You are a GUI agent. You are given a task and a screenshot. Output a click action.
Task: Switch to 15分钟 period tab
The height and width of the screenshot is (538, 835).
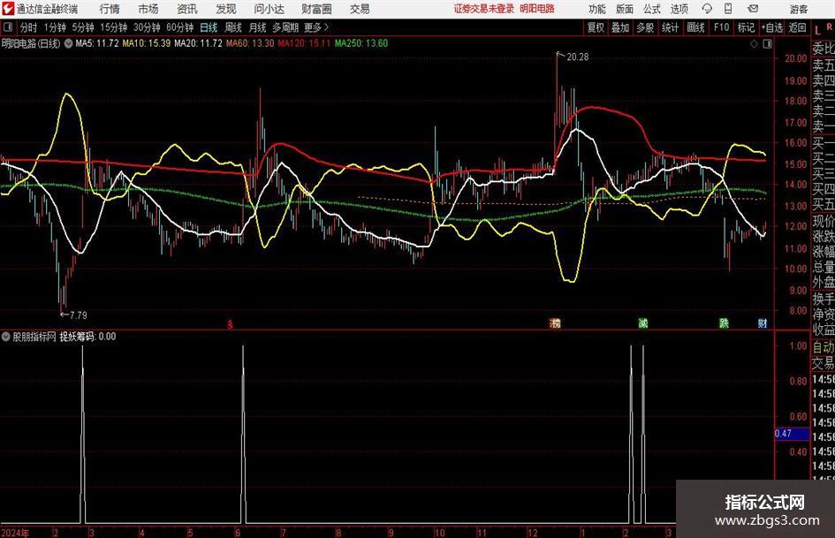pos(114,27)
